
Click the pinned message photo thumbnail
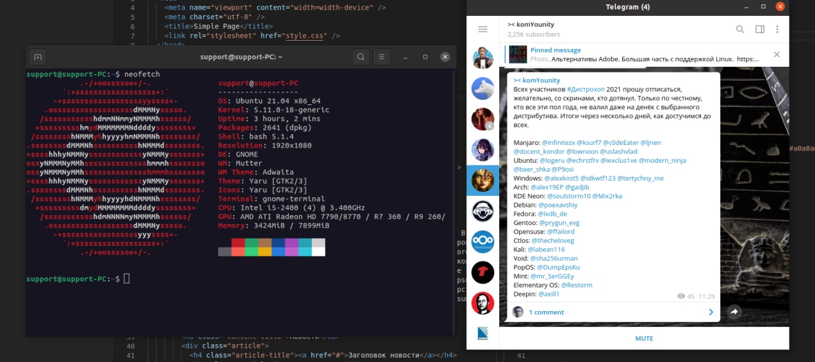click(x=518, y=54)
